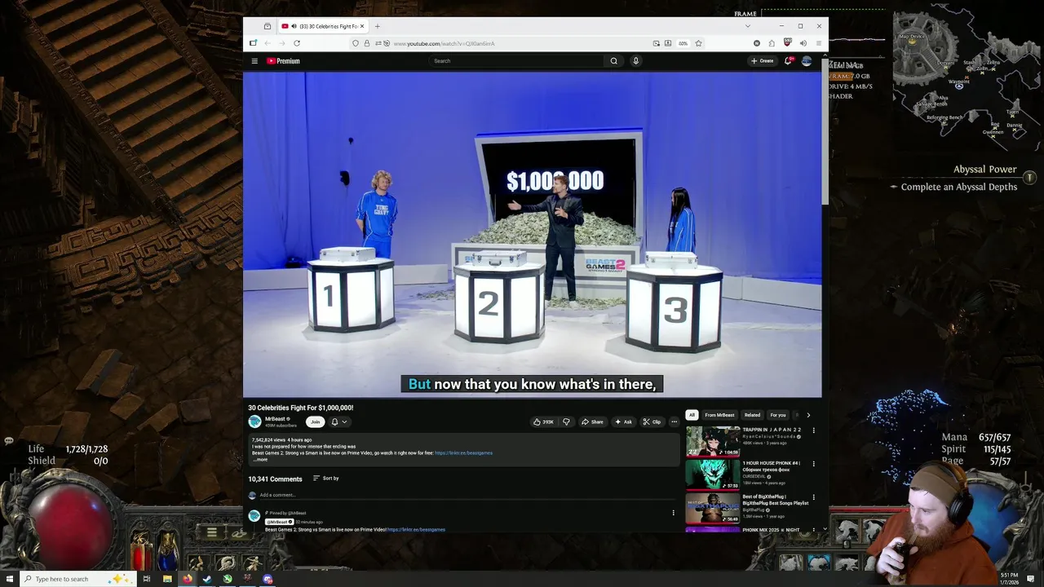The image size is (1044, 587).
Task: Like the video with thumbs up
Action: (x=543, y=421)
